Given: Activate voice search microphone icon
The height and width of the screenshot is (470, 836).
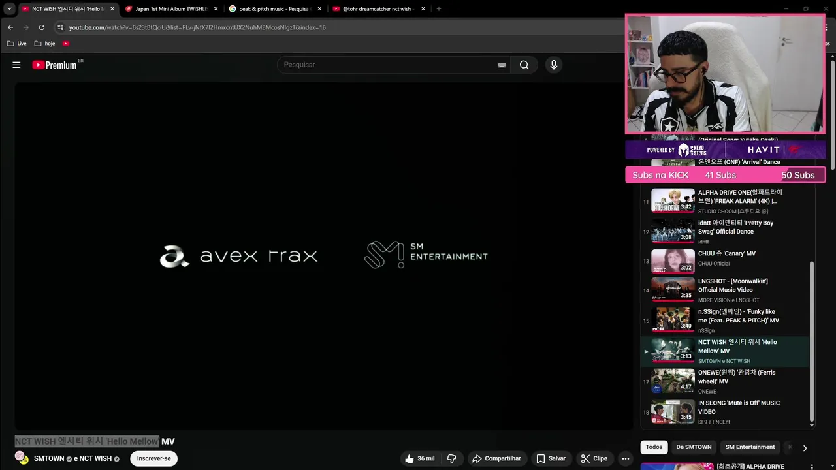Looking at the screenshot, I should 553,65.
